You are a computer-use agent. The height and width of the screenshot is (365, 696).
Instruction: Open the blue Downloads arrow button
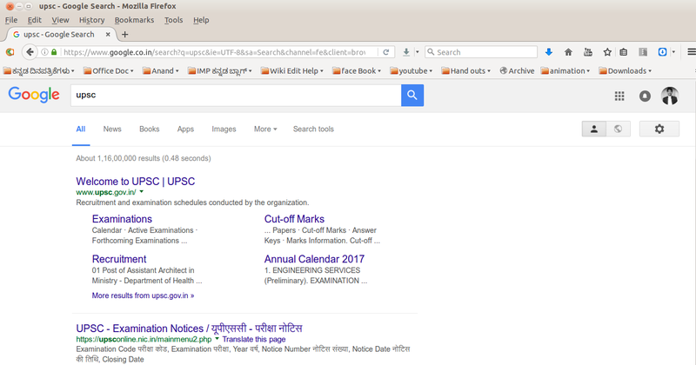549,52
